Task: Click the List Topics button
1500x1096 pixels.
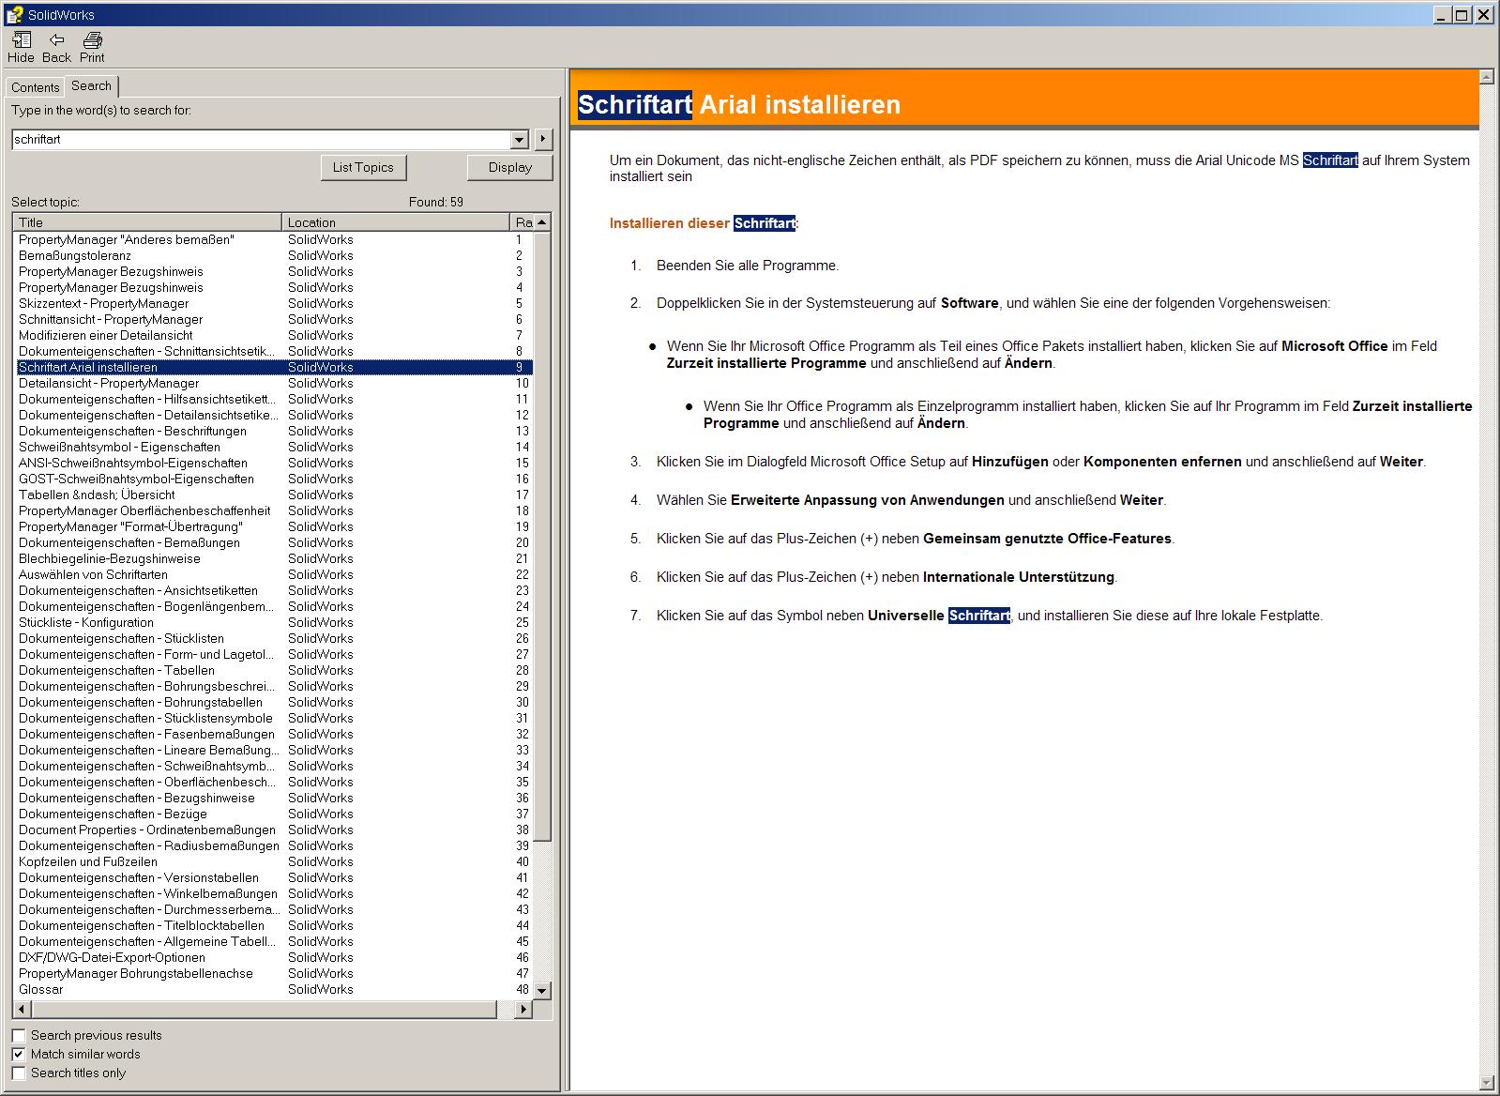Action: coord(363,167)
